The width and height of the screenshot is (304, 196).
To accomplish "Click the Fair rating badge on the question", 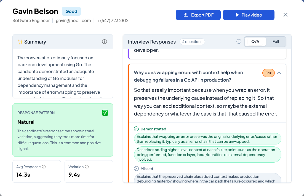I will (268, 73).
